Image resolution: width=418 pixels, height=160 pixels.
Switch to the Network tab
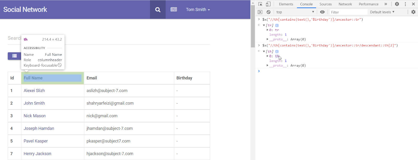pyautogui.click(x=345, y=4)
